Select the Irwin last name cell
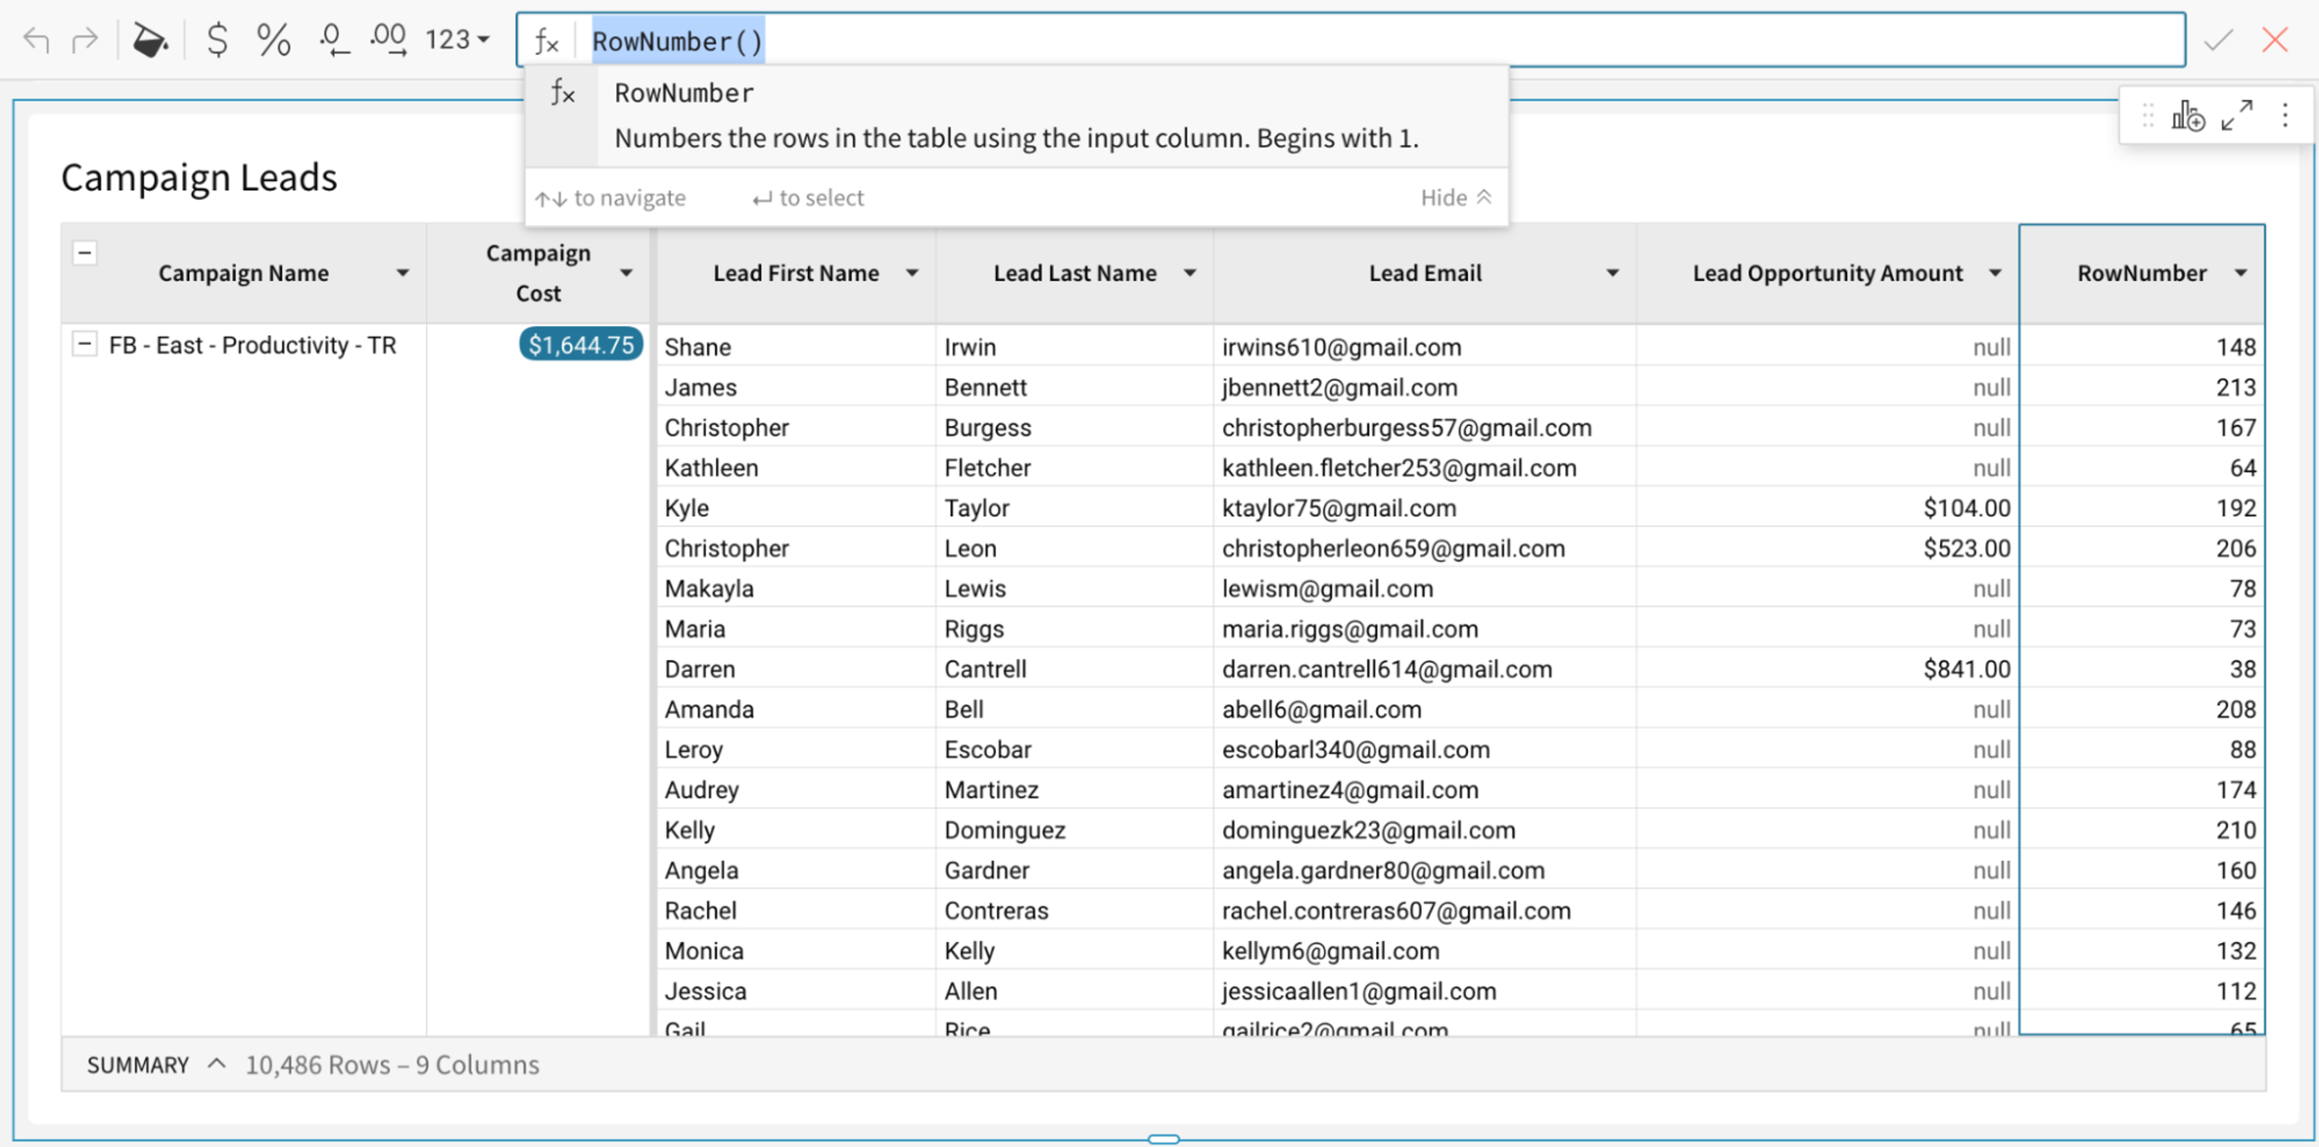2319x1147 pixels. (1074, 347)
